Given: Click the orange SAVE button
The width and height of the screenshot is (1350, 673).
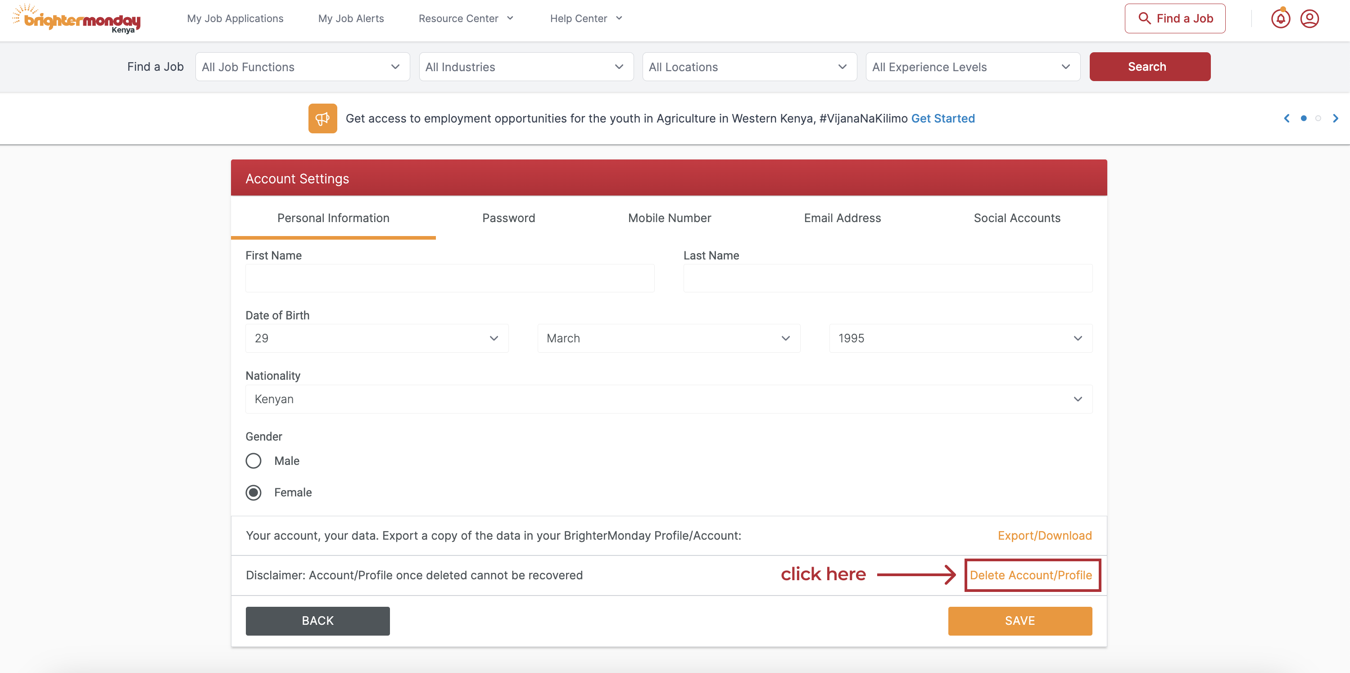Looking at the screenshot, I should click(x=1020, y=621).
